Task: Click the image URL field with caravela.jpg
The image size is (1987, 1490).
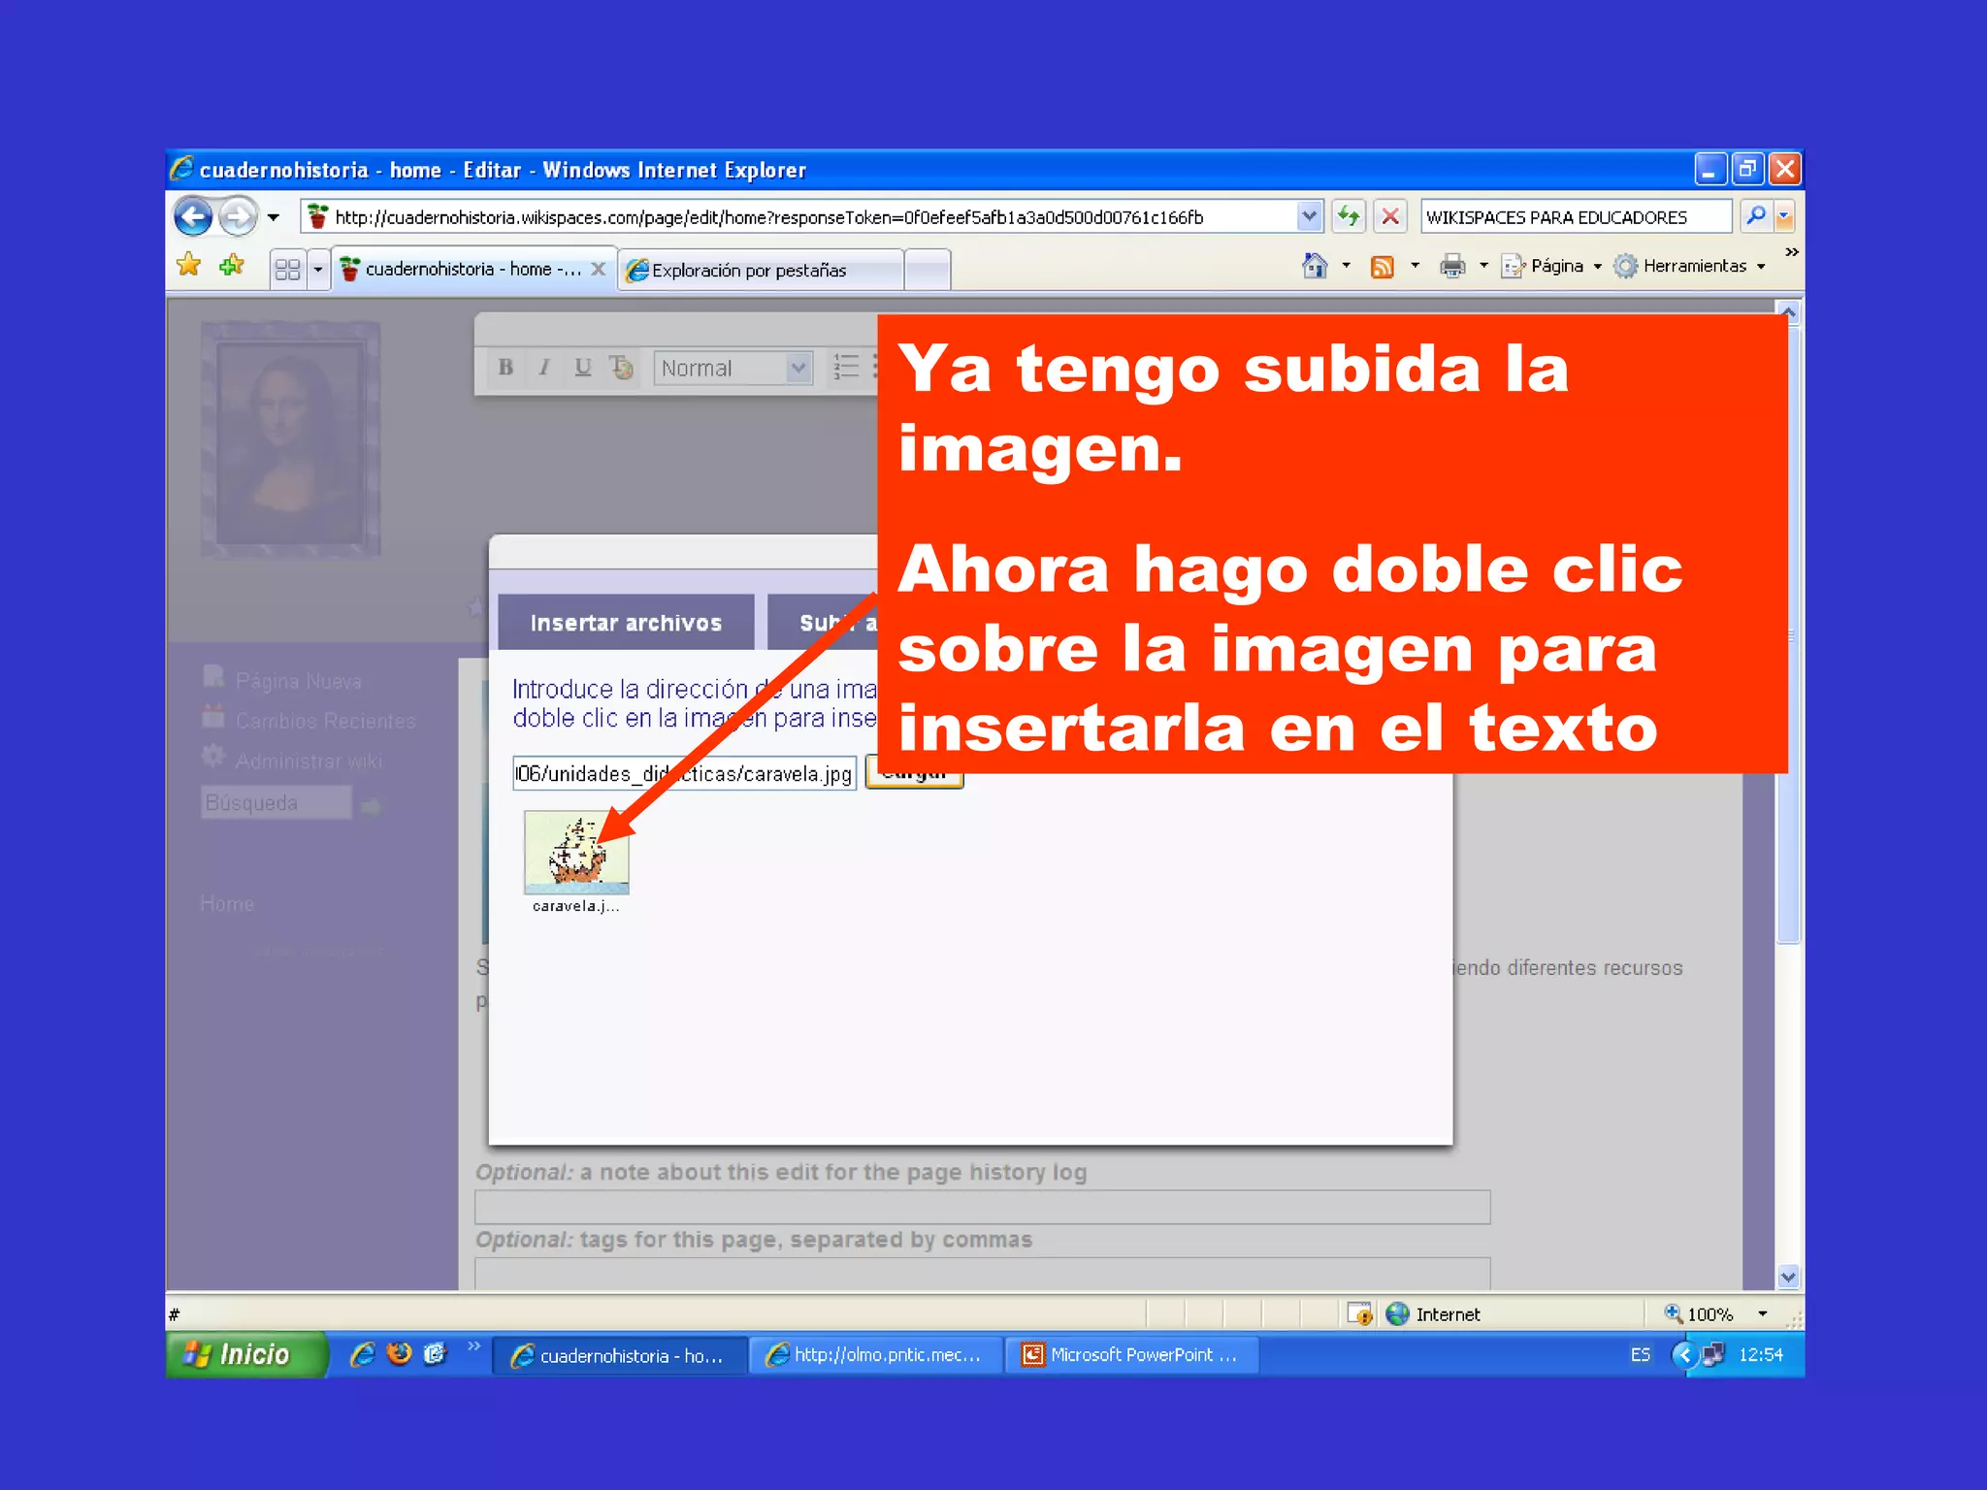Action: (684, 773)
